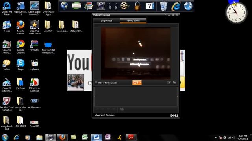This screenshot has height=141, width=252.
Task: Open the QuickTime Player desktop shortcut
Action: [7, 8]
